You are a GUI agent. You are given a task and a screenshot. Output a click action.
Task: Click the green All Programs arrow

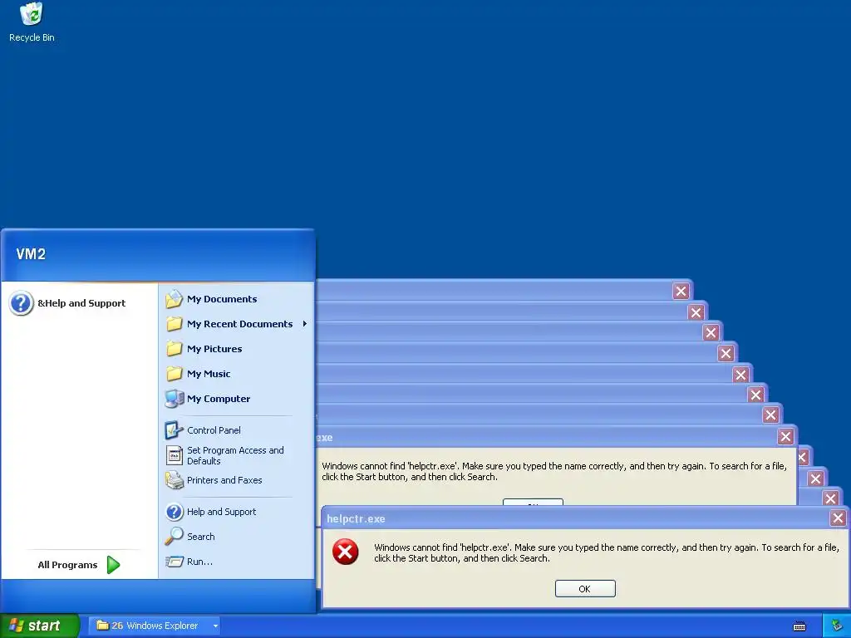[x=113, y=565]
